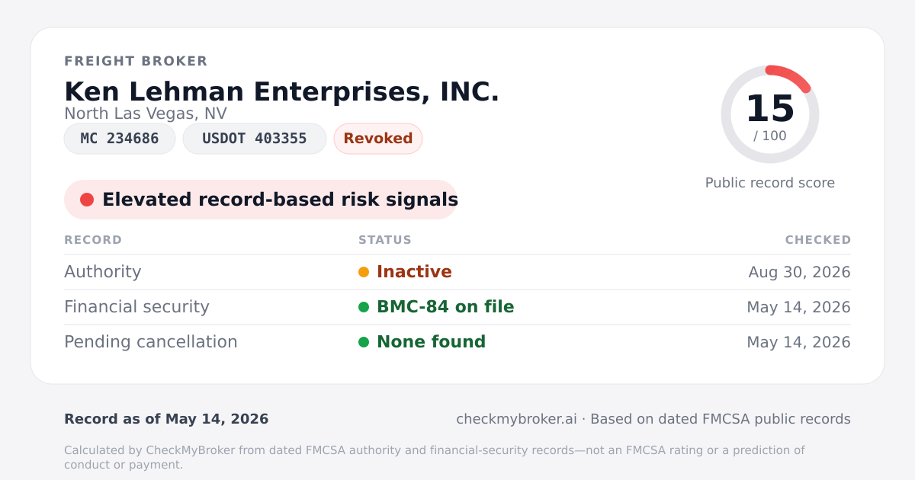Click the Ken Lehman Enterprises, INC. title

tap(282, 91)
